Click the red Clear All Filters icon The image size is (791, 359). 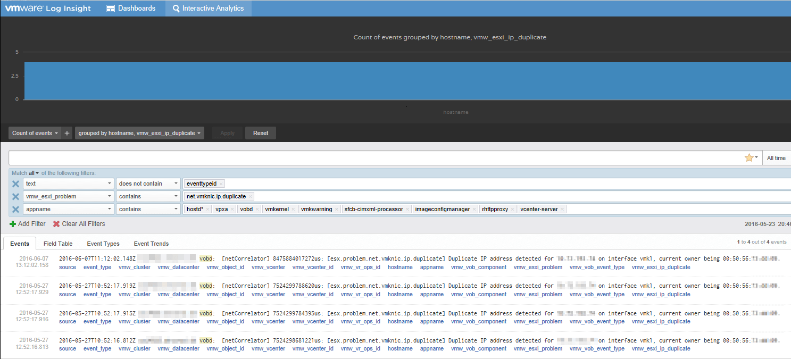tap(56, 224)
